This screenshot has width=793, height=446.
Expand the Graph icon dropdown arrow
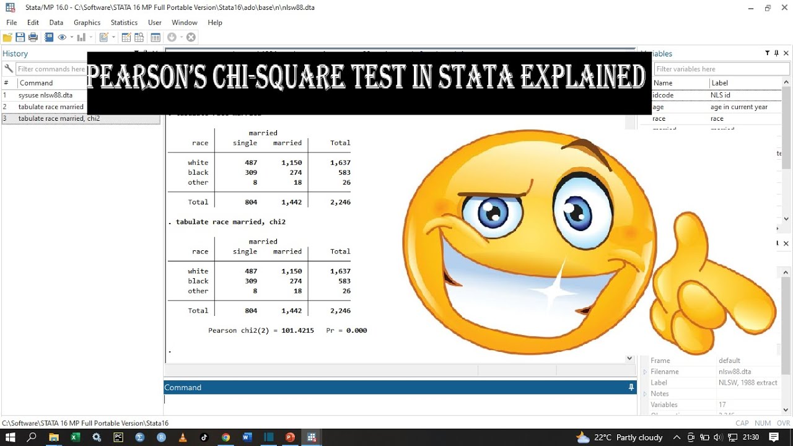click(90, 37)
